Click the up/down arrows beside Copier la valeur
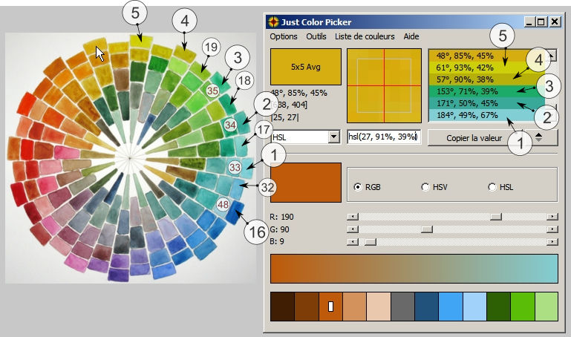Image resolution: width=571 pixels, height=337 pixels. tap(538, 137)
